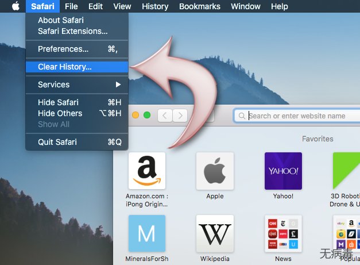Open the Popular favorites folder

346,233
